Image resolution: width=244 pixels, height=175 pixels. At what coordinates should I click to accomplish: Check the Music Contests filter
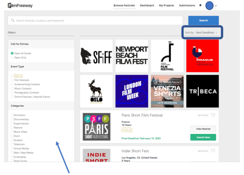[x=12, y=89]
